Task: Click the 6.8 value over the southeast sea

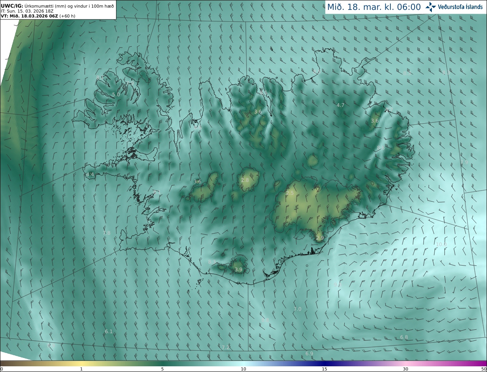Action: pos(404,337)
